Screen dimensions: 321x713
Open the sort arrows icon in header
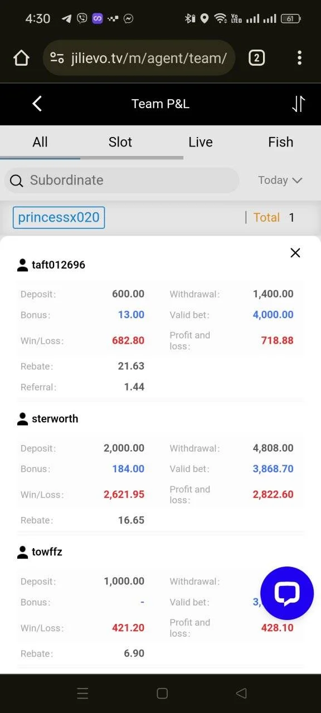(x=299, y=104)
